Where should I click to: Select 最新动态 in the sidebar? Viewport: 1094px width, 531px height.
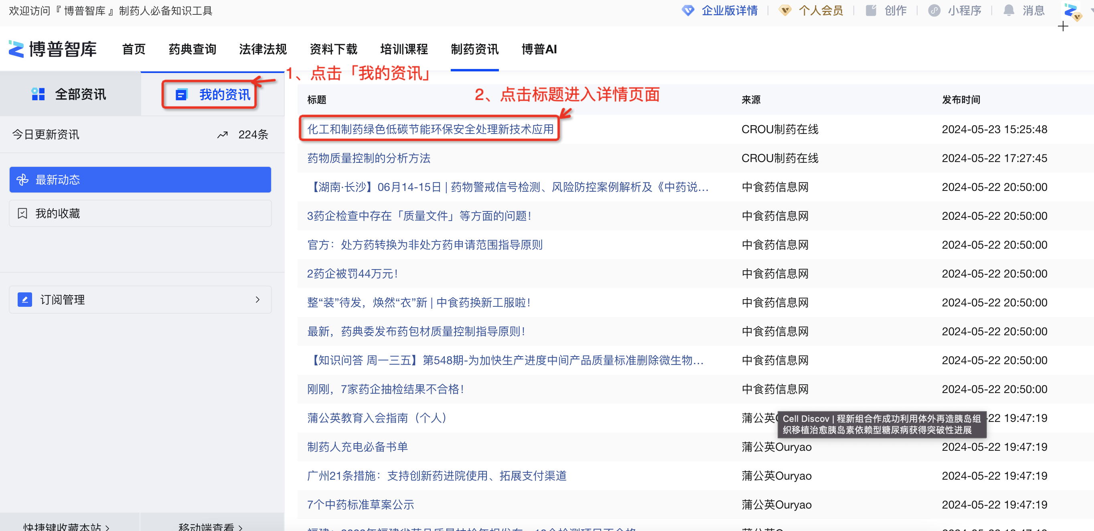tap(140, 180)
